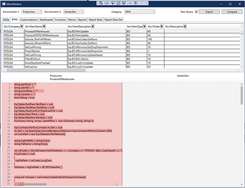Click the code panel vertical scrollbar thumb
This screenshot has height=188, width=245.
click(x=242, y=96)
